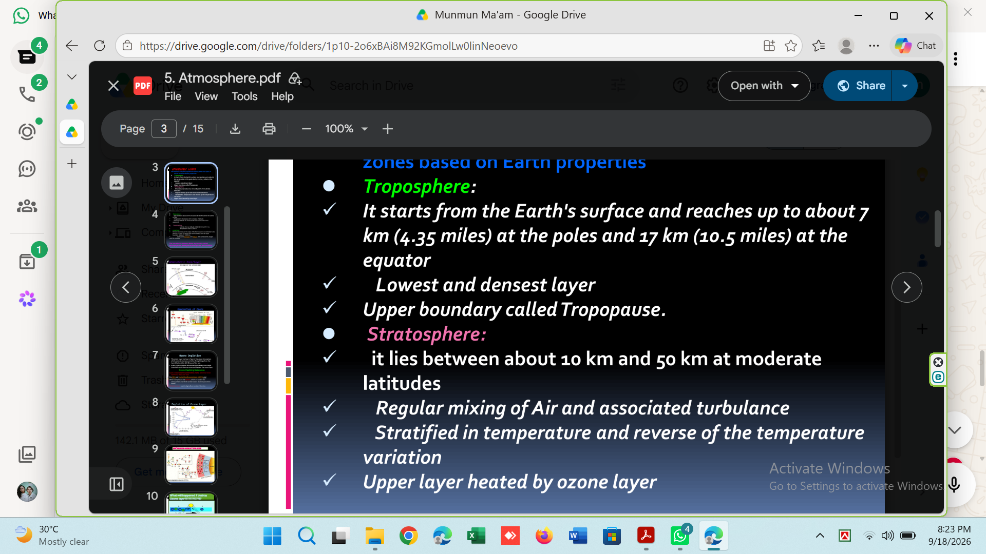Screen dimensions: 986x554
Task: Click the page number input field
Action: tap(164, 129)
